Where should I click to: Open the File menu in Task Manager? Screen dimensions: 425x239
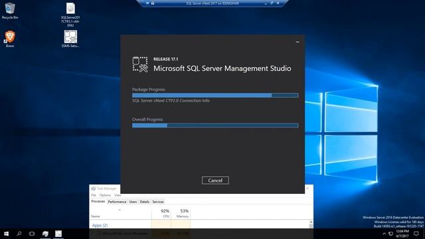[x=94, y=195]
